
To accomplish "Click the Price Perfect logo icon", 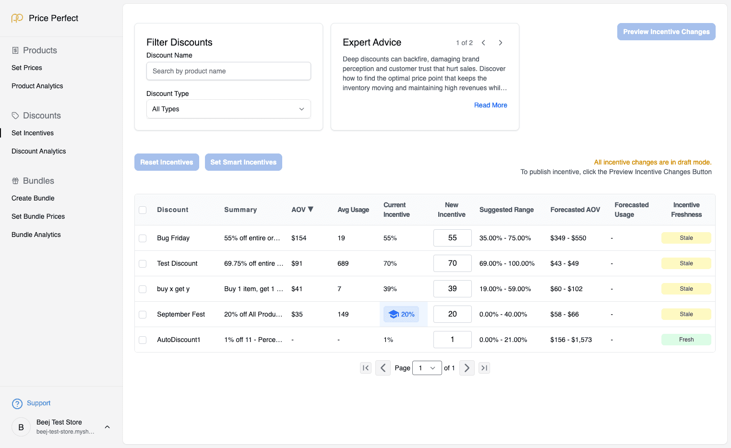I will [x=17, y=18].
